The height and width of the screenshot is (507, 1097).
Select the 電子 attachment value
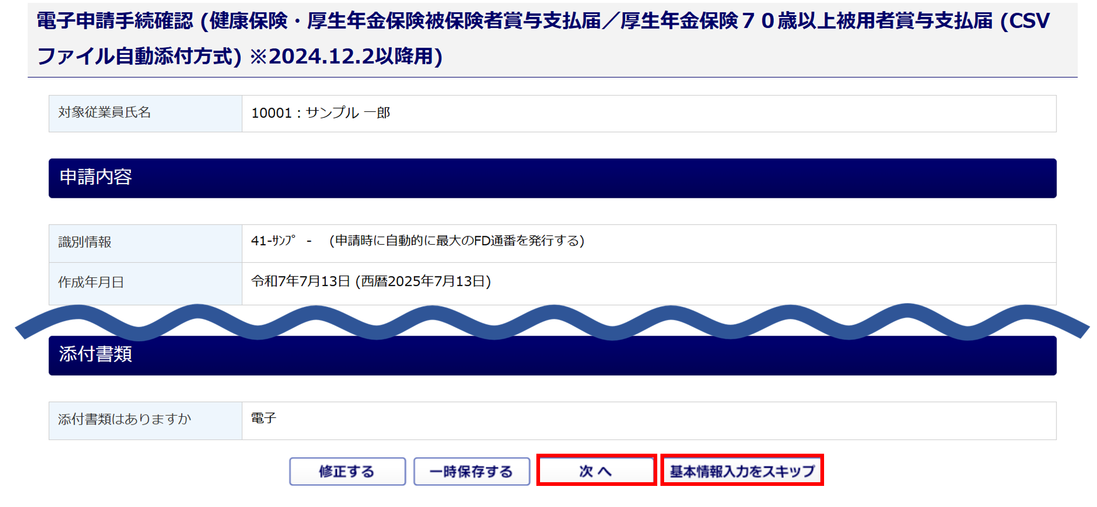click(x=263, y=418)
